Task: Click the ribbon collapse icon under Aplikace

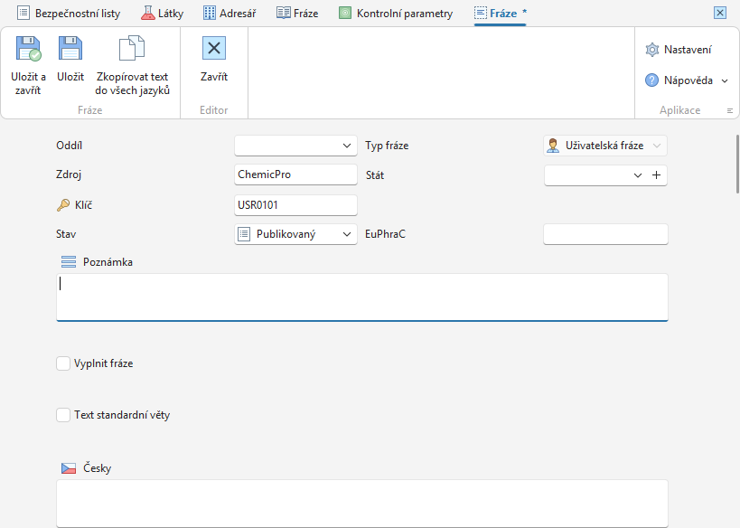Action: [730, 110]
